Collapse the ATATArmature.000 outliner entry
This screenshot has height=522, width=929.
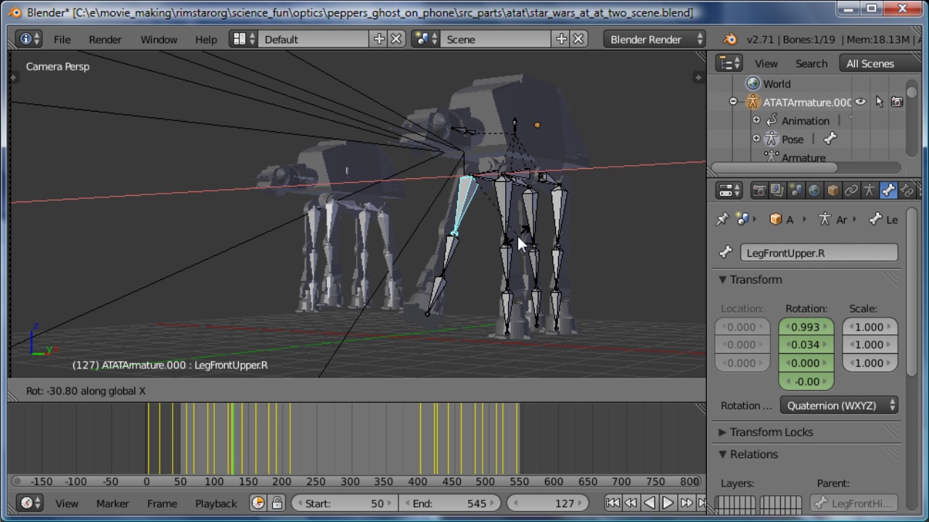click(x=733, y=102)
